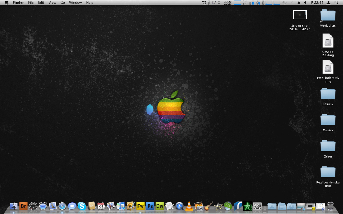
Task: Launch iPhoto from the Dock
Action: (x=111, y=206)
